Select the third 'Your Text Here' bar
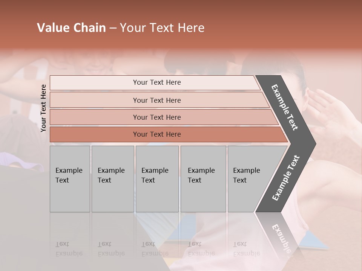This screenshot has height=271, width=362. 156,117
